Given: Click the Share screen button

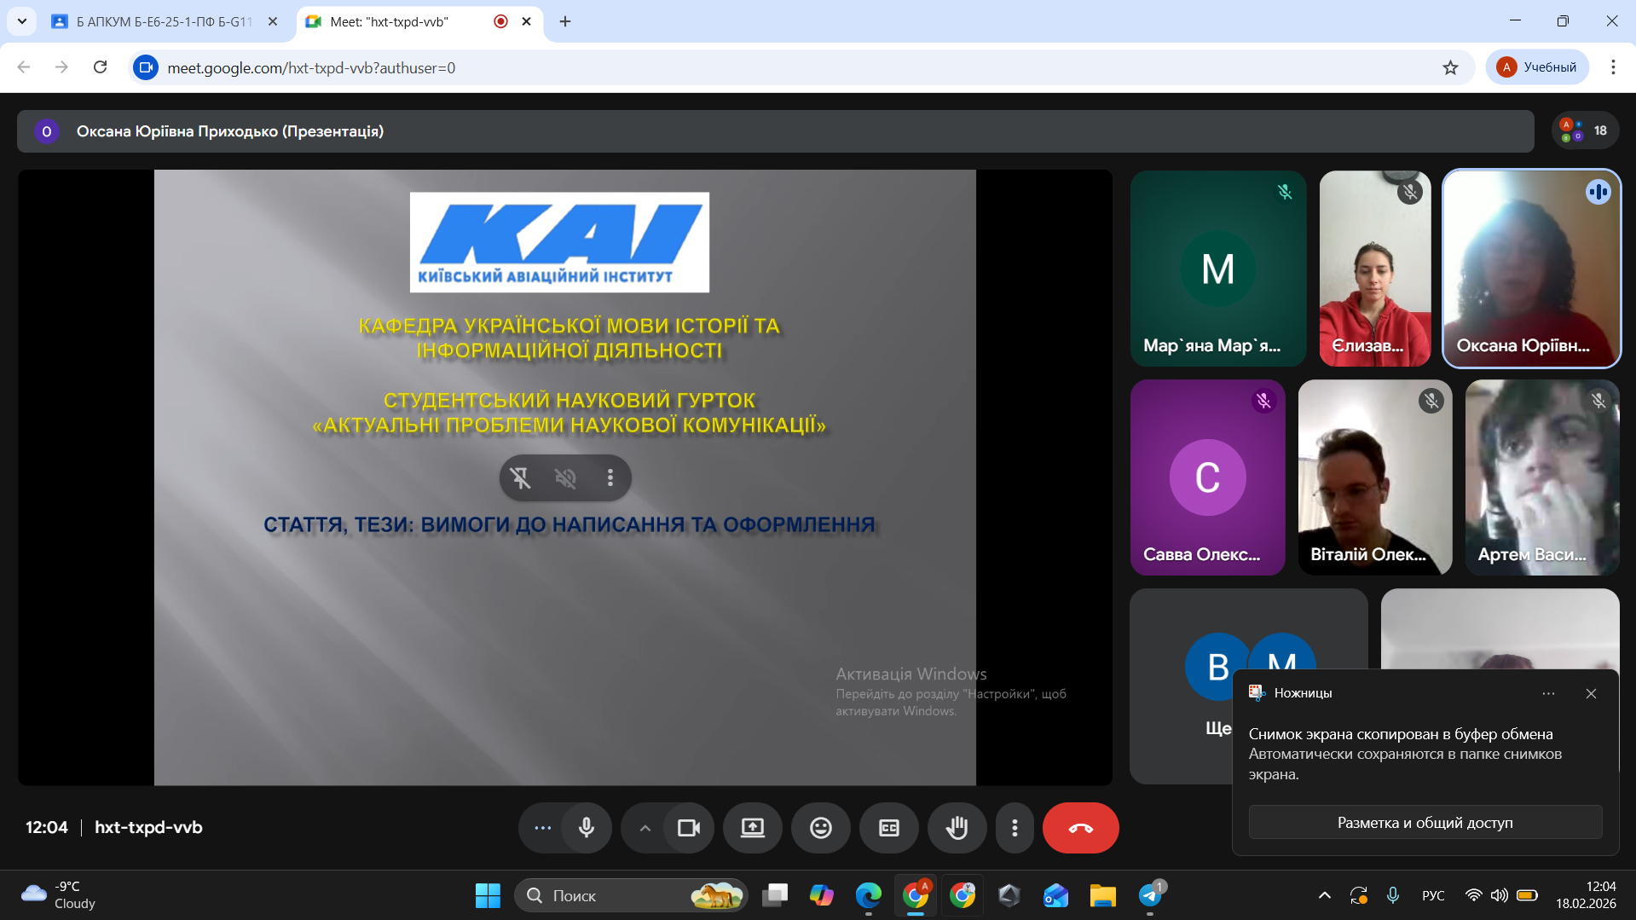Looking at the screenshot, I should 752,828.
